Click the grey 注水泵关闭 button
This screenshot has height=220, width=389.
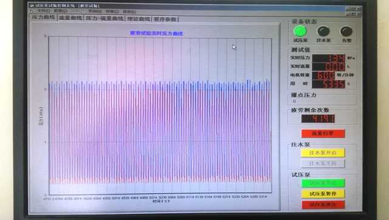[323, 163]
